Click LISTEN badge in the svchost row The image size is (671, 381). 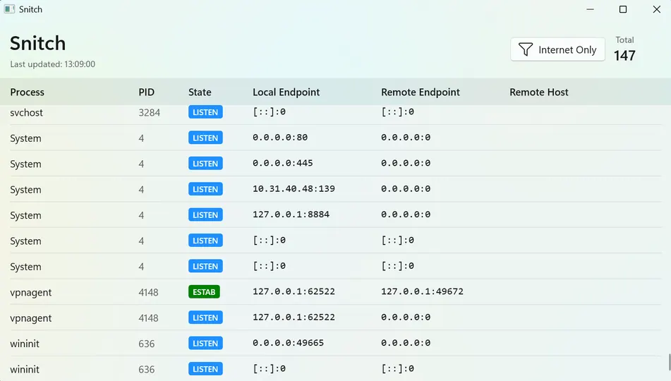pyautogui.click(x=205, y=112)
